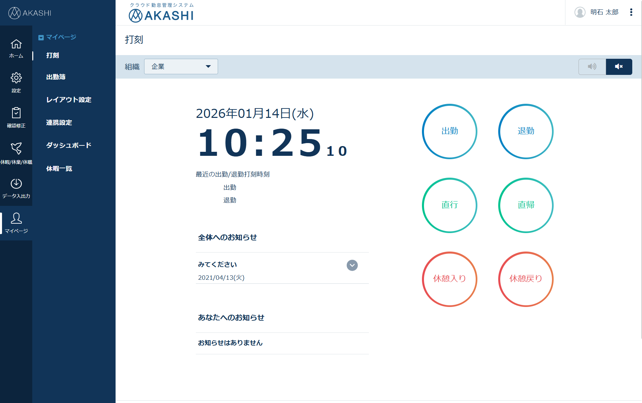Expand the みてください announcement
Screen dimensions: 642x403
point(352,265)
